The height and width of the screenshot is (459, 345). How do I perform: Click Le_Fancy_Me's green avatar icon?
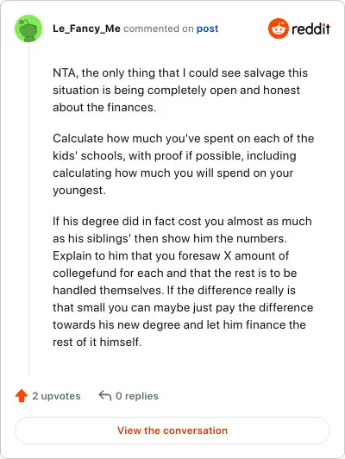point(28,28)
